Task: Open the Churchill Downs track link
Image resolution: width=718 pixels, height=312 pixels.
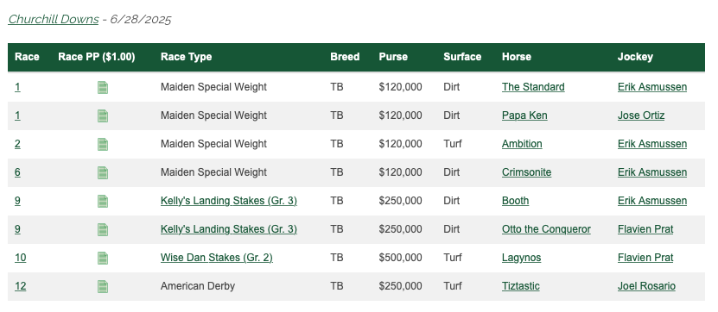Action: (54, 19)
